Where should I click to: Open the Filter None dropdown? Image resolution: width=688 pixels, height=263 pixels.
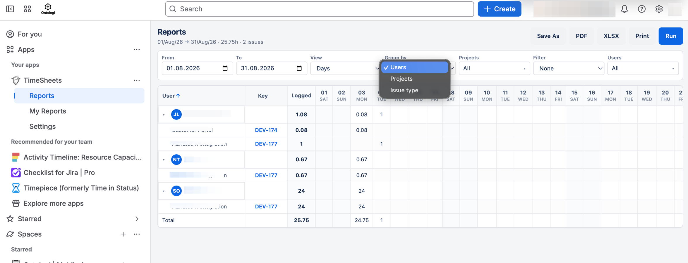point(568,68)
